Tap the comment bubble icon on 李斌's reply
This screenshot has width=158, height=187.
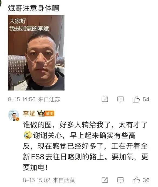pyautogui.click(x=120, y=180)
